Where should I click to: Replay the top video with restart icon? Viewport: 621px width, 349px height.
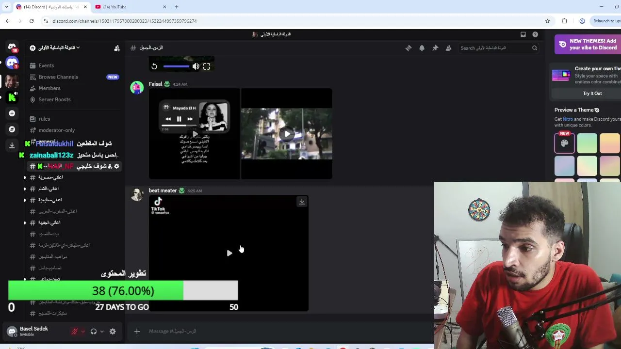click(x=154, y=66)
